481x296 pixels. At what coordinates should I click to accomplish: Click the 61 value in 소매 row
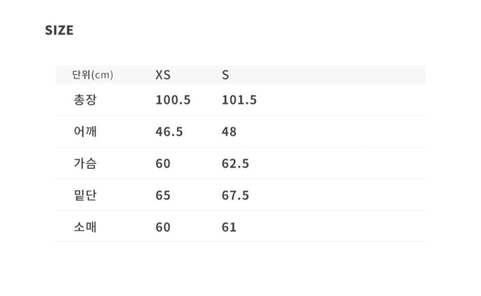tap(229, 227)
